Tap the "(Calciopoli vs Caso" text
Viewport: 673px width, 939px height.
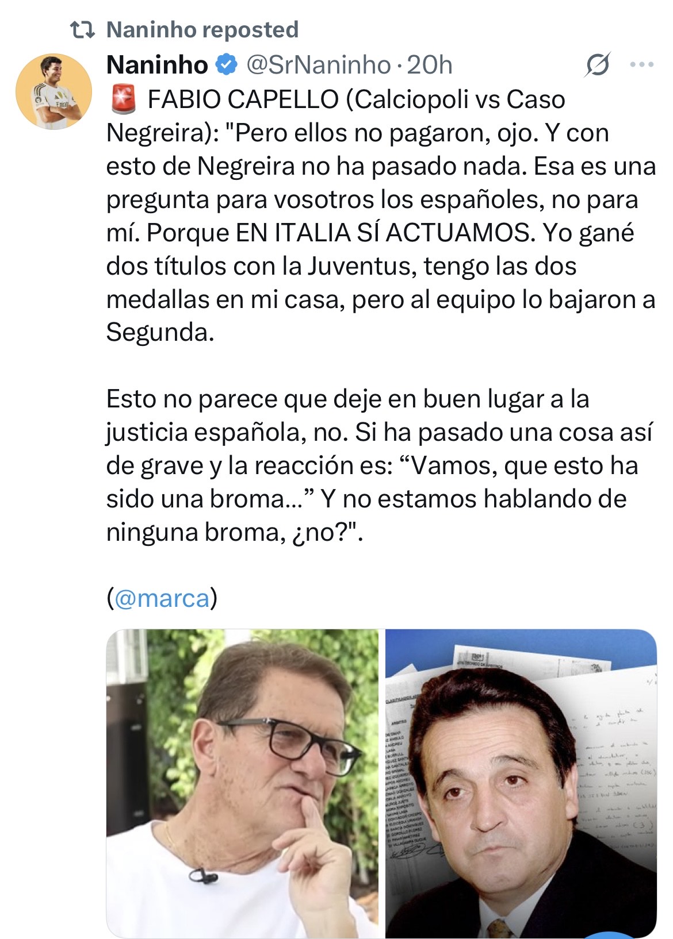pyautogui.click(x=456, y=100)
